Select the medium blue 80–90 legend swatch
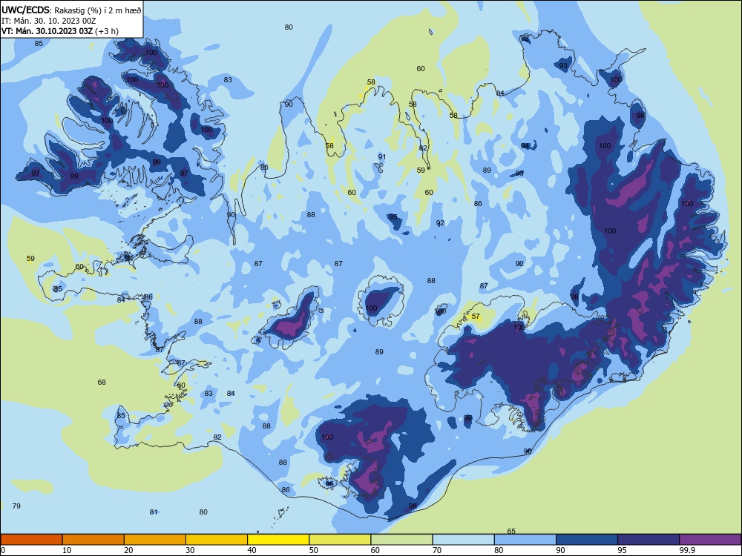 (525, 540)
